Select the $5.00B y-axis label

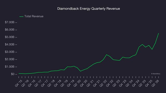[10, 37]
